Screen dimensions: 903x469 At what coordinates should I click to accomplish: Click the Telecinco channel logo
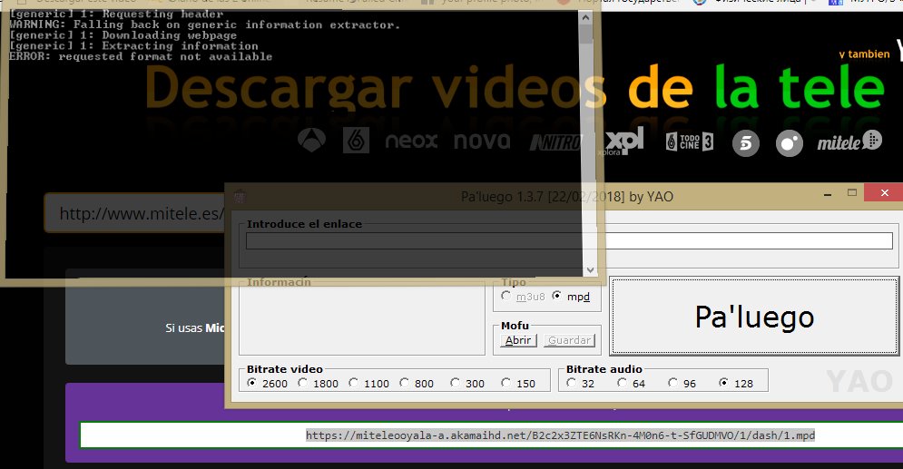pos(746,143)
